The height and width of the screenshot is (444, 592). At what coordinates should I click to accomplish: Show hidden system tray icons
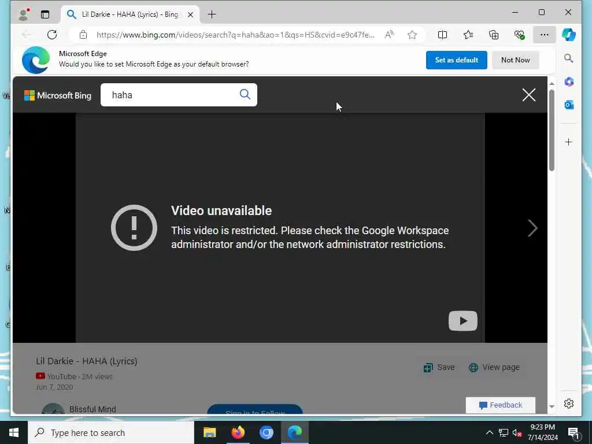tap(489, 432)
